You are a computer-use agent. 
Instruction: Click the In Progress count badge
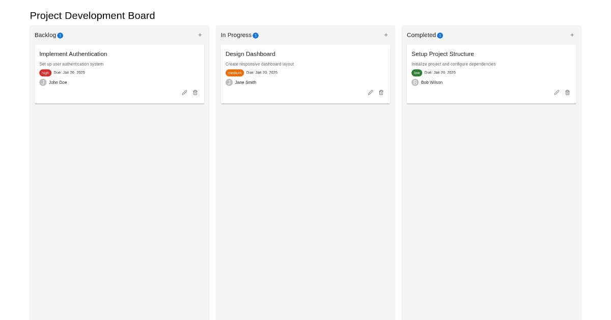point(256,36)
